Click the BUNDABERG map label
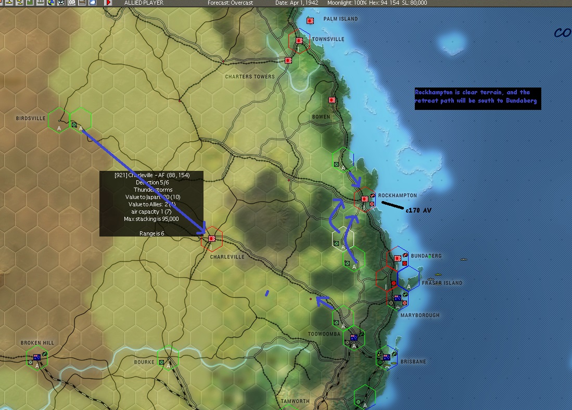Image resolution: width=572 pixels, height=410 pixels. point(426,256)
